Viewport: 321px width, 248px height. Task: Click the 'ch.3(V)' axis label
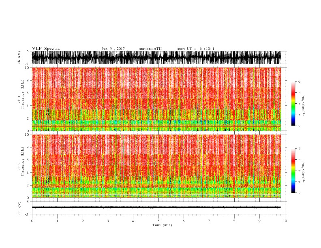coord(19,208)
